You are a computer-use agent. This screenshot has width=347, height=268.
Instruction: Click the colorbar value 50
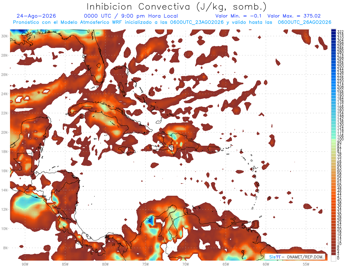pyautogui.click(x=339, y=185)
